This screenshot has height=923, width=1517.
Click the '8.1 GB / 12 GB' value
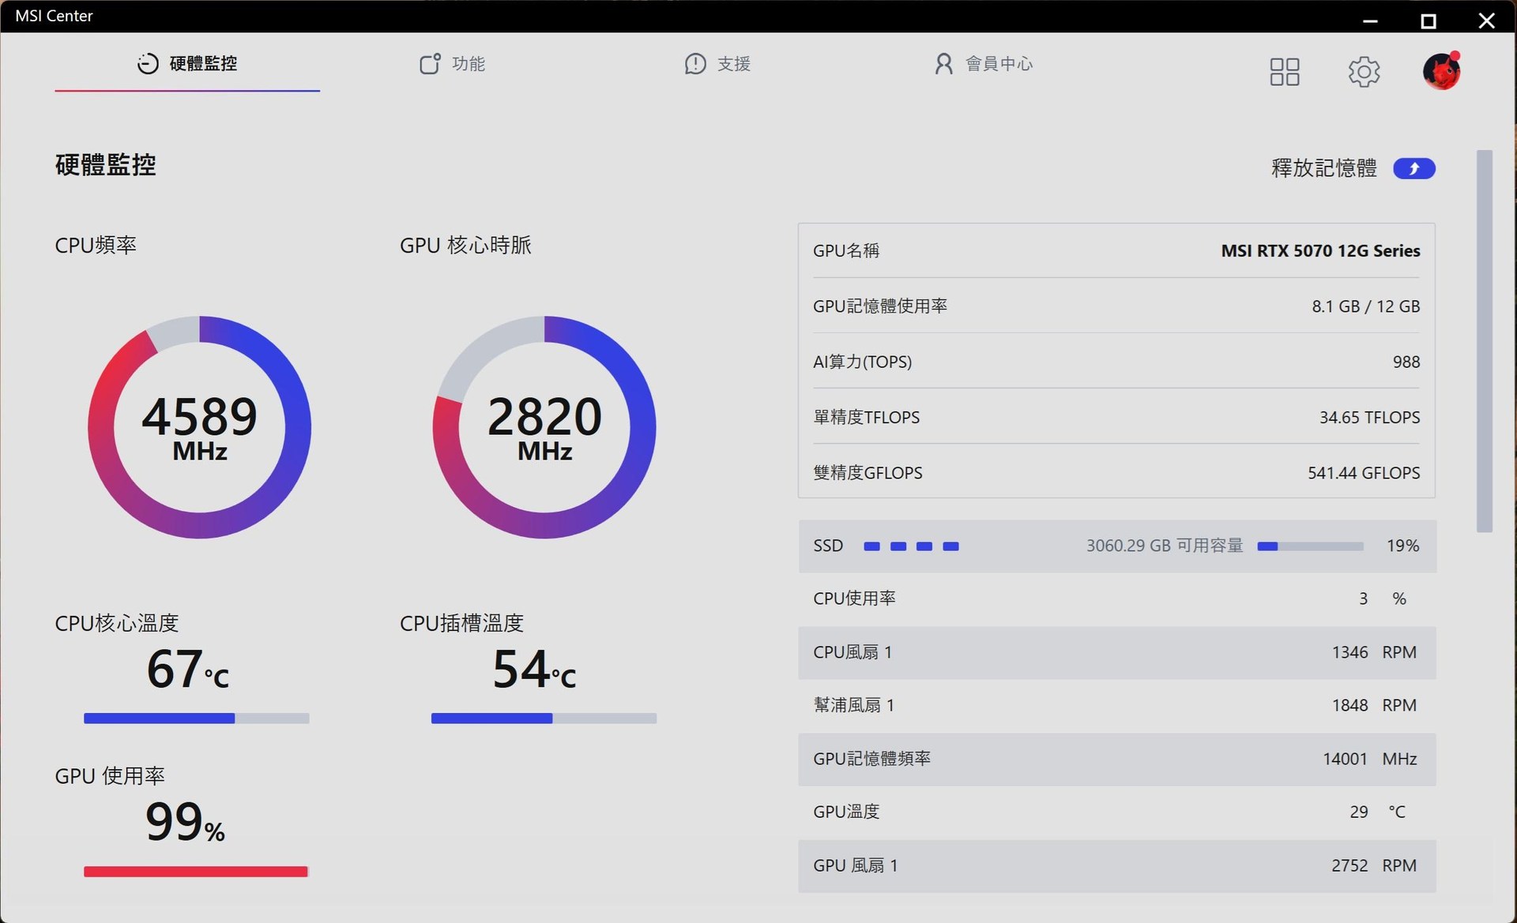point(1366,306)
